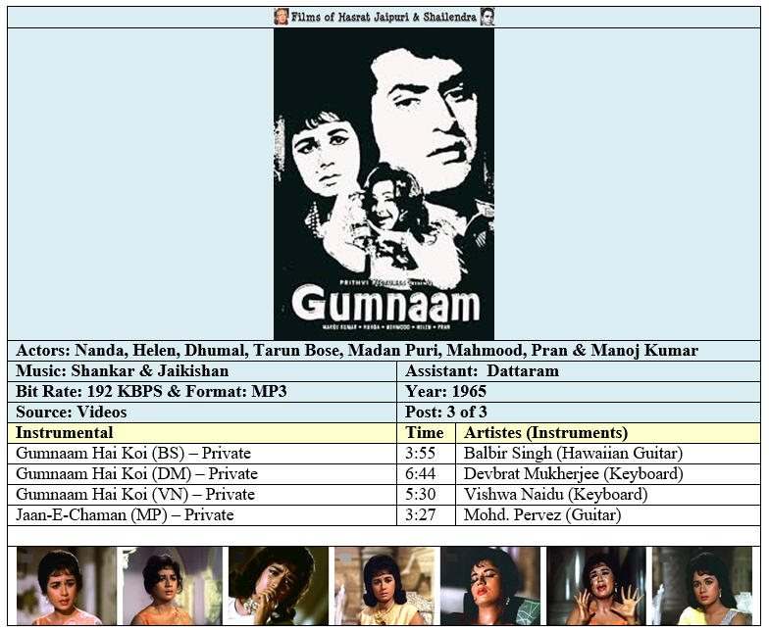Click the duration 3:27 cell
The height and width of the screenshot is (632, 769).
(426, 515)
